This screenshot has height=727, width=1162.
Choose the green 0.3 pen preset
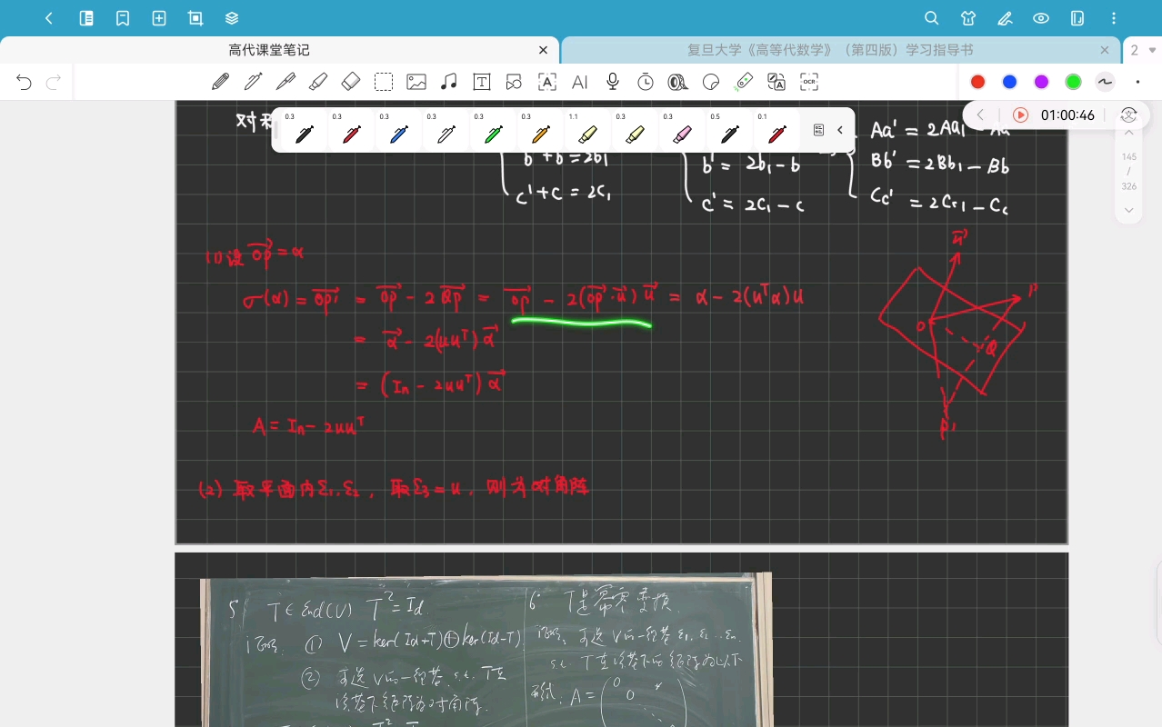pyautogui.click(x=493, y=131)
